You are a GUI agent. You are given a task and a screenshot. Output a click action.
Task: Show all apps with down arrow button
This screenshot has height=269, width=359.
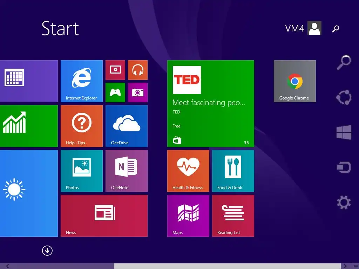pyautogui.click(x=47, y=250)
